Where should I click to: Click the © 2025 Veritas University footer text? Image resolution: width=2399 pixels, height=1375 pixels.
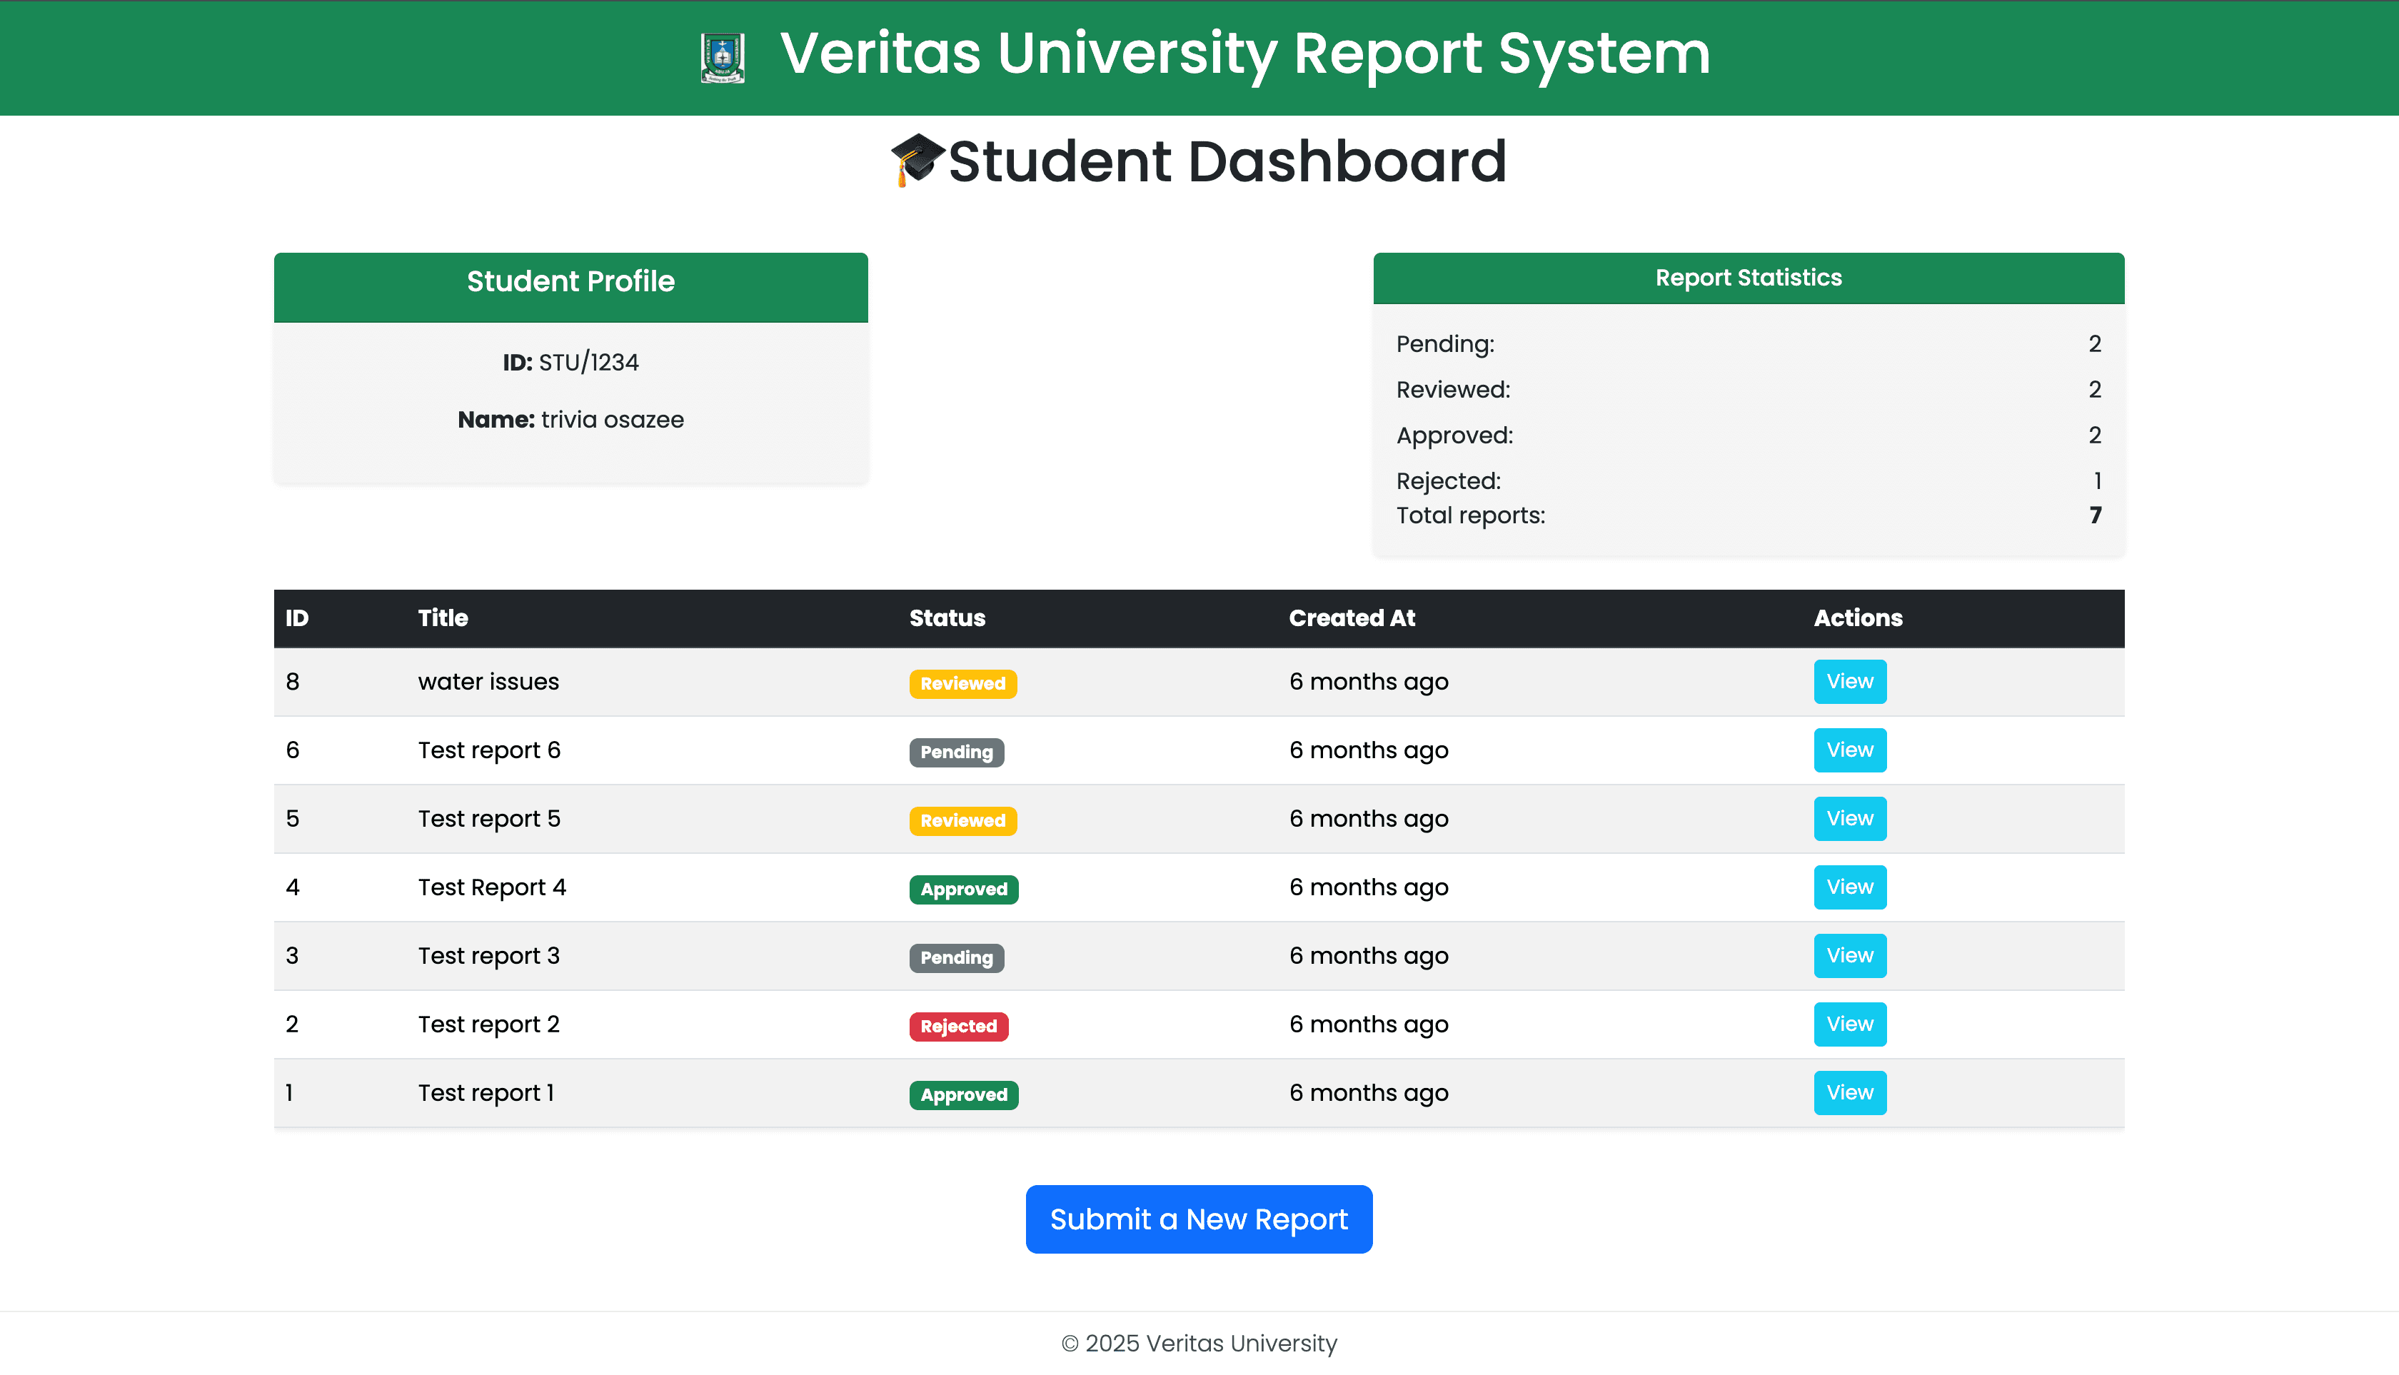point(1199,1342)
